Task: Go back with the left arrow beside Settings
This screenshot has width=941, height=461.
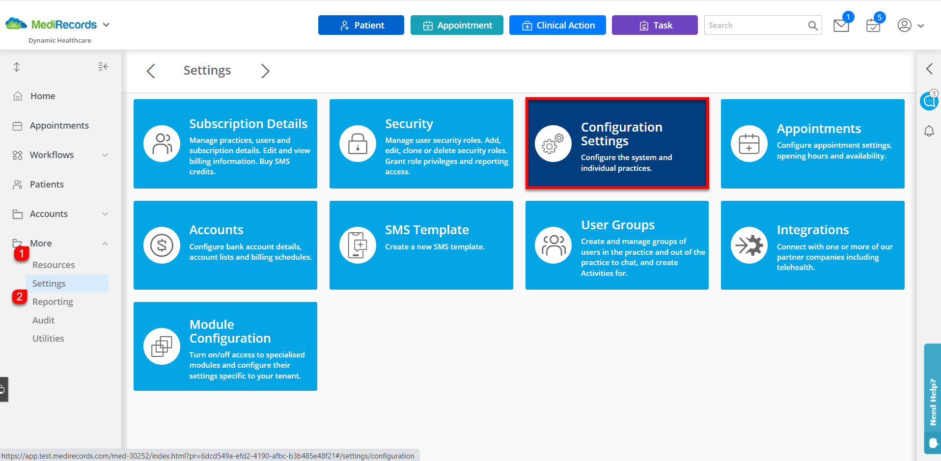Action: coord(151,71)
